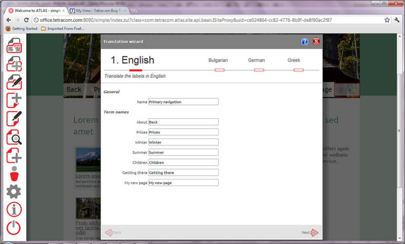Viewport: 405px width, 244px height.
Task: Click the red user figure icon
Action: (x=14, y=174)
